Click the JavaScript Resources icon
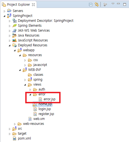Viewport: 129px width, 142px height. [14, 40]
